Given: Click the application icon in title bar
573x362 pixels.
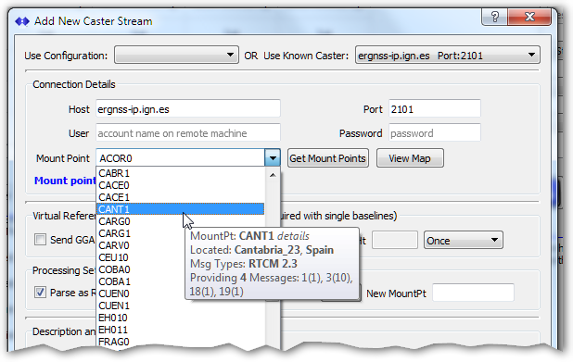Looking at the screenshot, I should 22,21.
